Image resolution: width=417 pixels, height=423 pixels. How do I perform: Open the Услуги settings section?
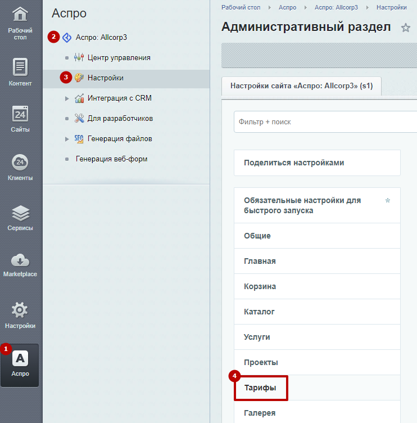[317, 337]
